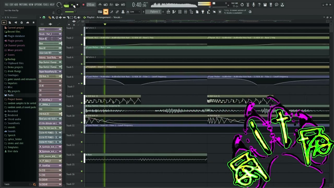The width and height of the screenshot is (334, 188).
Task: Open the Browser star favorites tab
Action: click(33, 22)
